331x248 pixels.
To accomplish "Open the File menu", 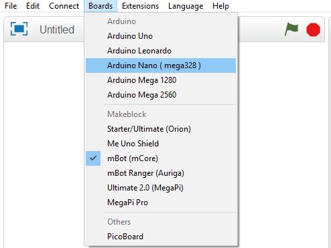I will pyautogui.click(x=11, y=6).
